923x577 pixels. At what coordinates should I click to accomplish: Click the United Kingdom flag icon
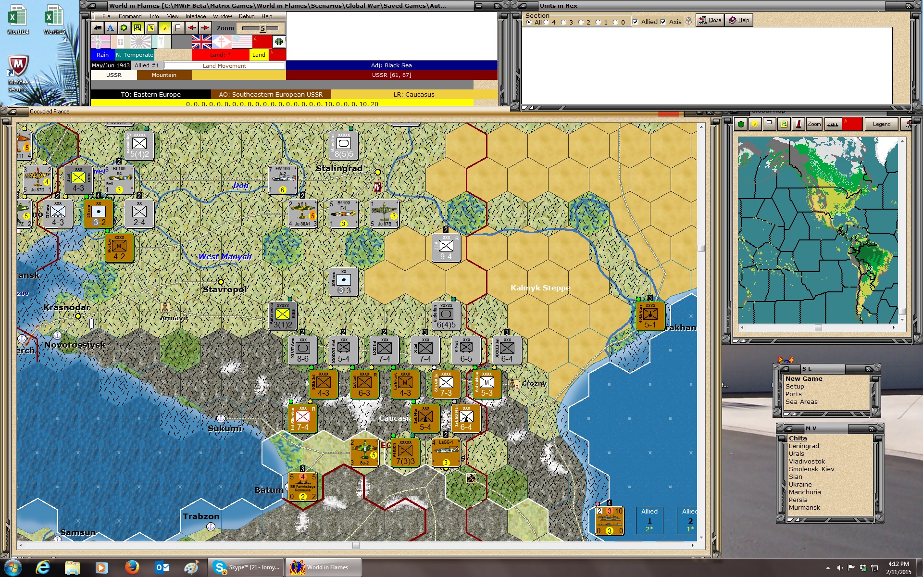tap(201, 42)
